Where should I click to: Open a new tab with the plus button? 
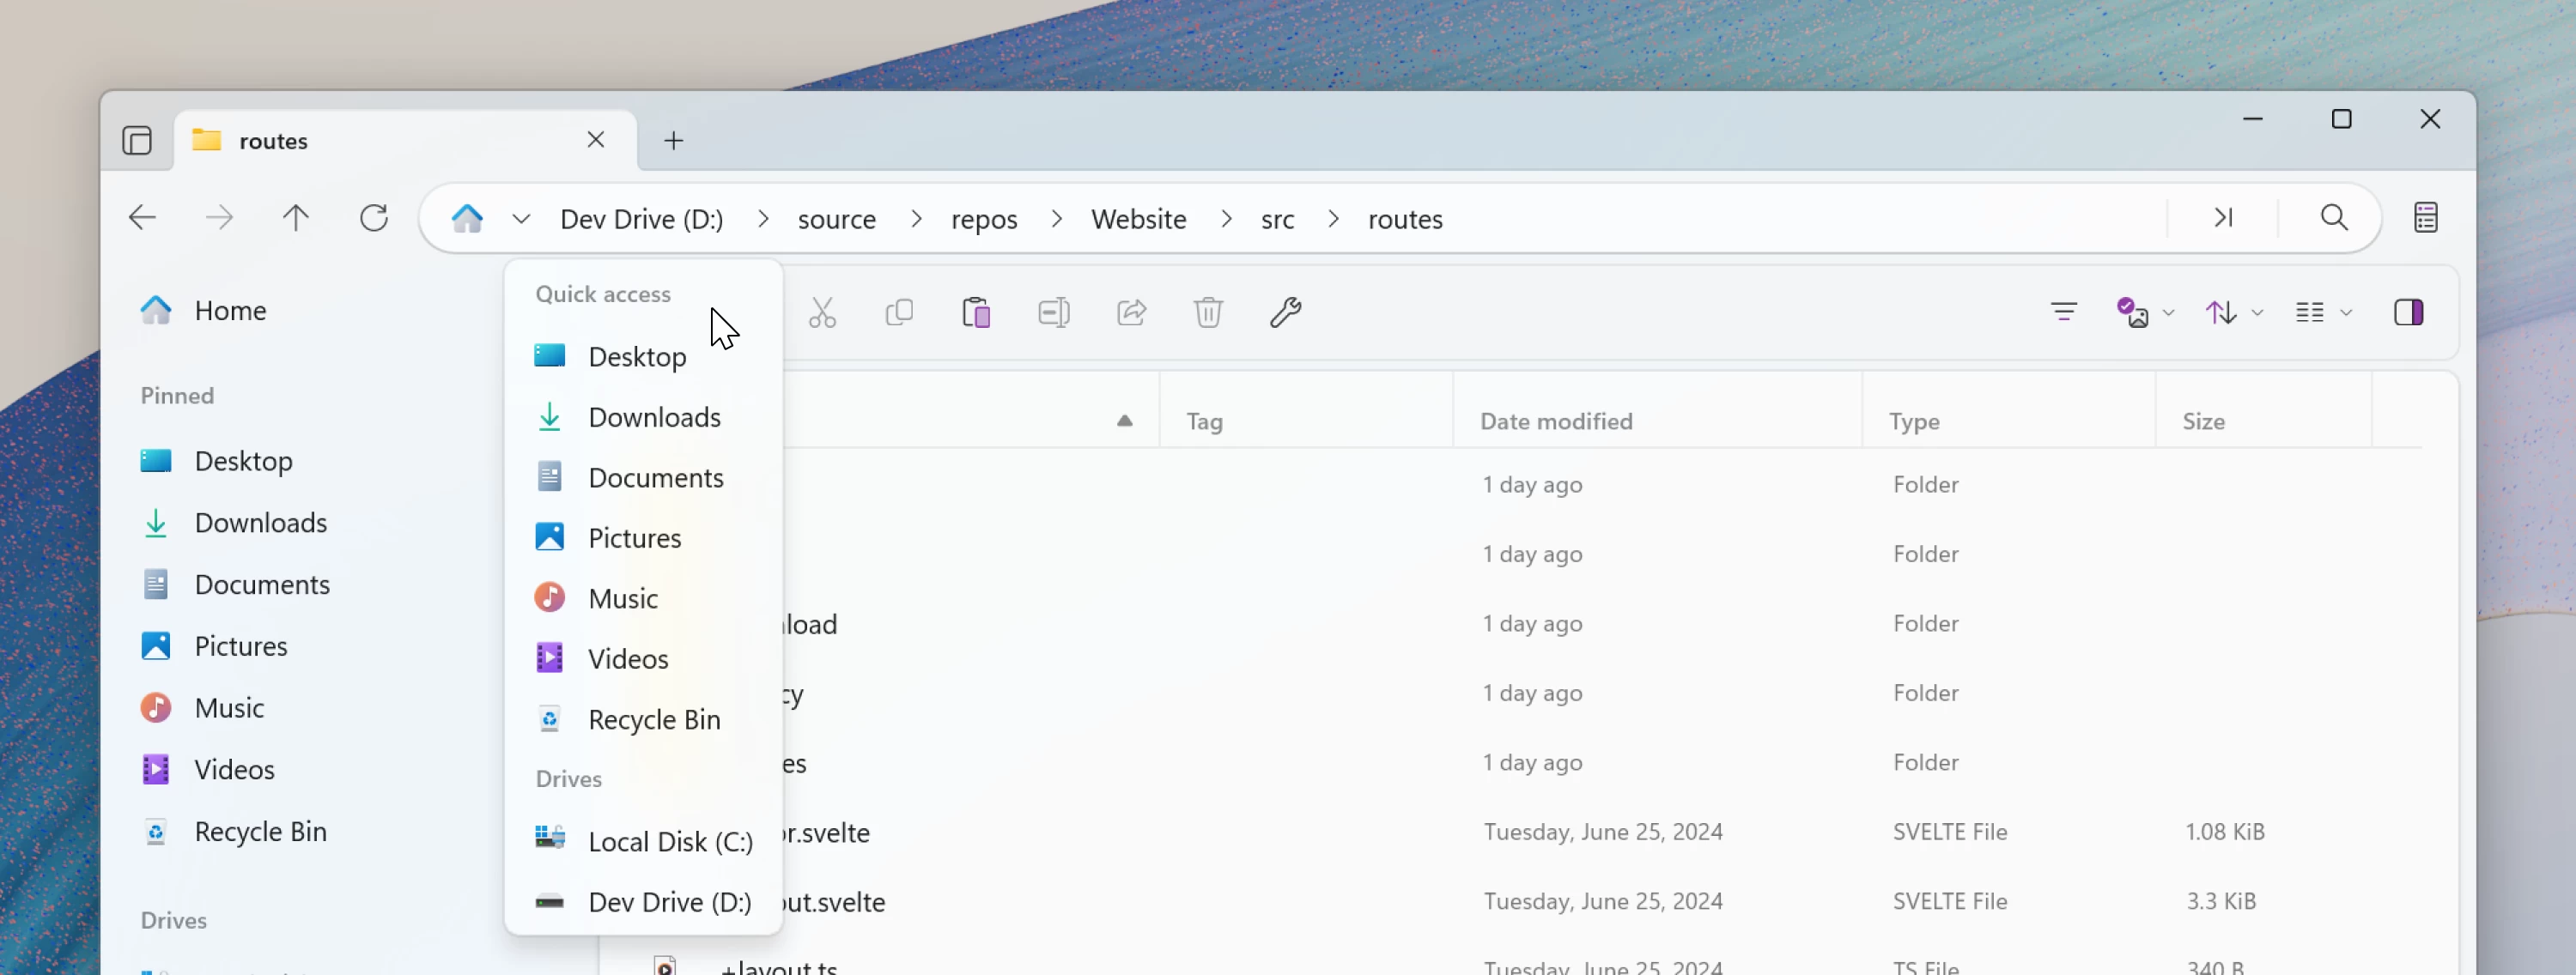tap(673, 140)
